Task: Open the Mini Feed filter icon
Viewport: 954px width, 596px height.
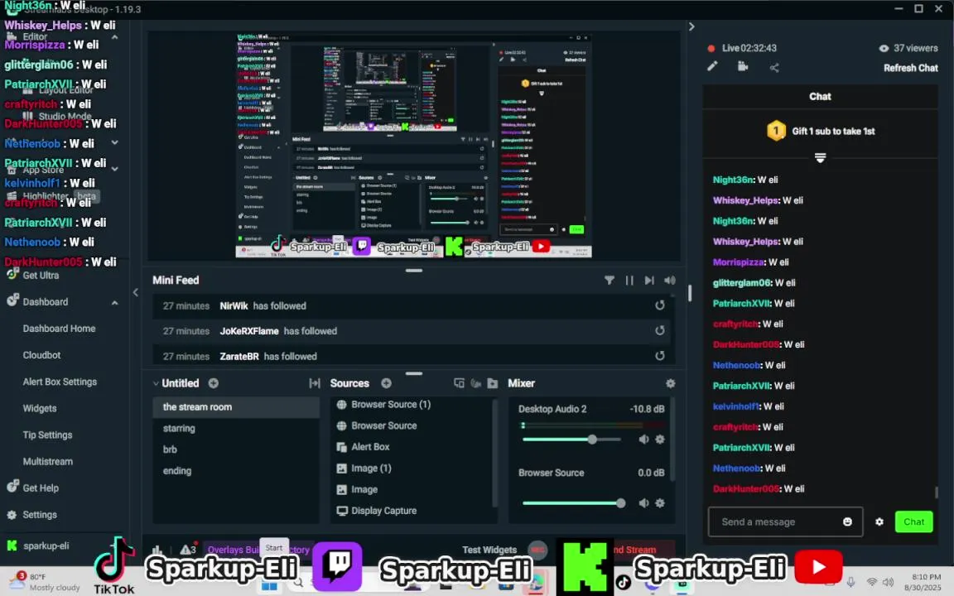Action: click(x=609, y=281)
